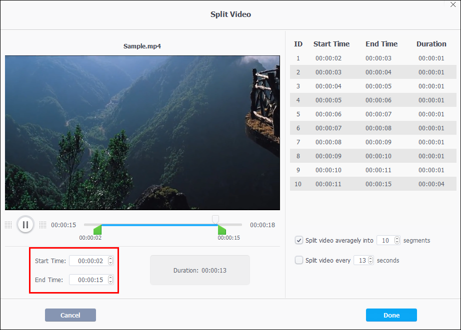The image size is (461, 330).
Task: Select segment 5 starting at 00:00:06
Action: (373, 114)
